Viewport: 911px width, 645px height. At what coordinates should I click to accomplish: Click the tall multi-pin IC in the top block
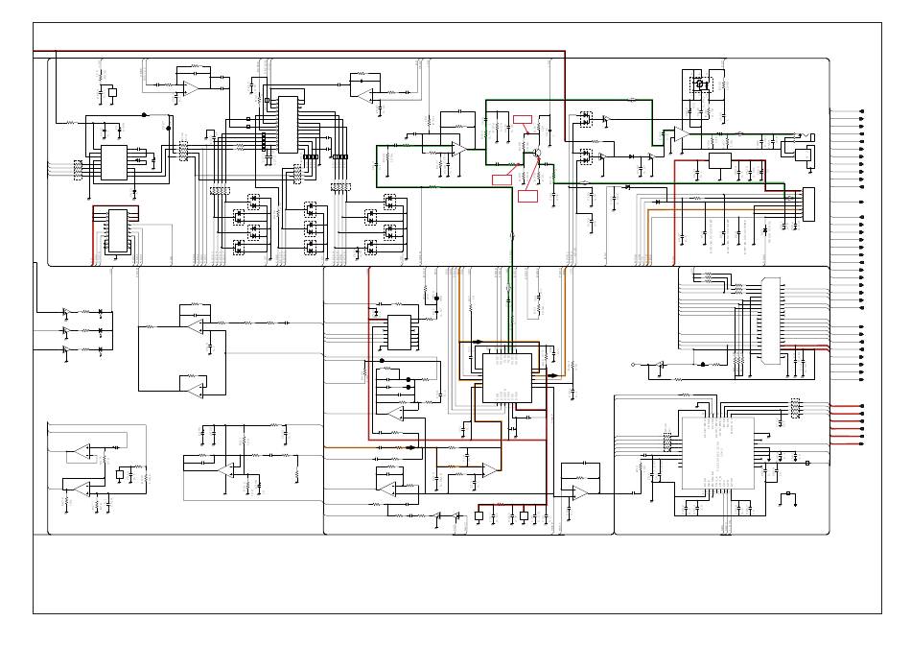[289, 125]
